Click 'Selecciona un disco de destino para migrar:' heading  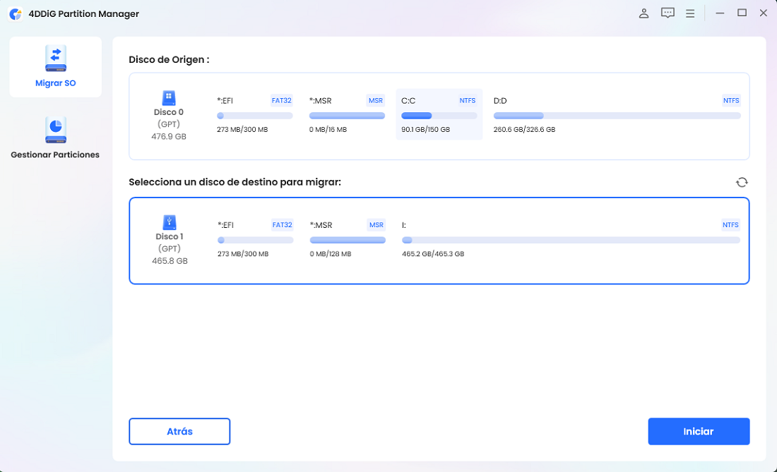tap(235, 182)
